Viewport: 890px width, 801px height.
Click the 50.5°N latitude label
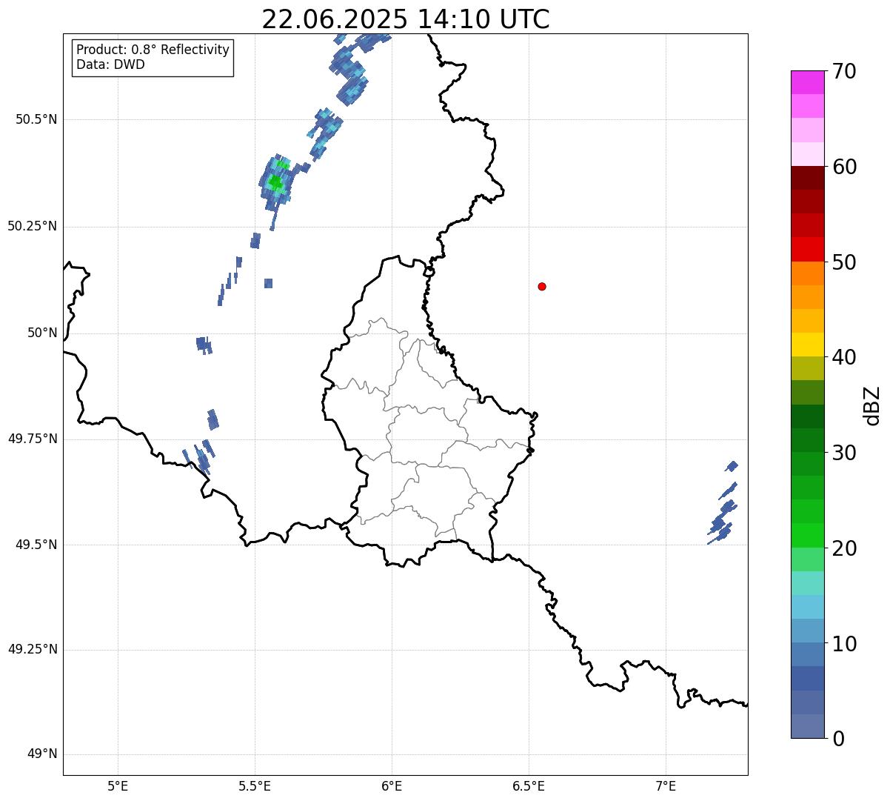[x=36, y=119]
